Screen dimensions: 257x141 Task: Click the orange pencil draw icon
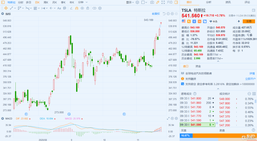coord(158,2)
